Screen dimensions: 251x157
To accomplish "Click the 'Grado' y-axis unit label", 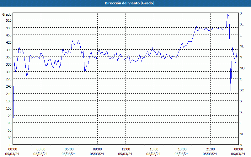I will coord(7,14).
